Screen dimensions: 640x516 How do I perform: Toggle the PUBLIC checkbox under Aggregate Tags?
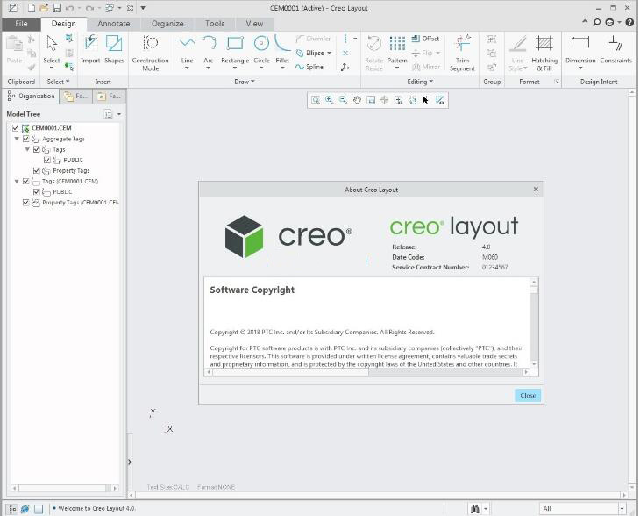click(47, 160)
